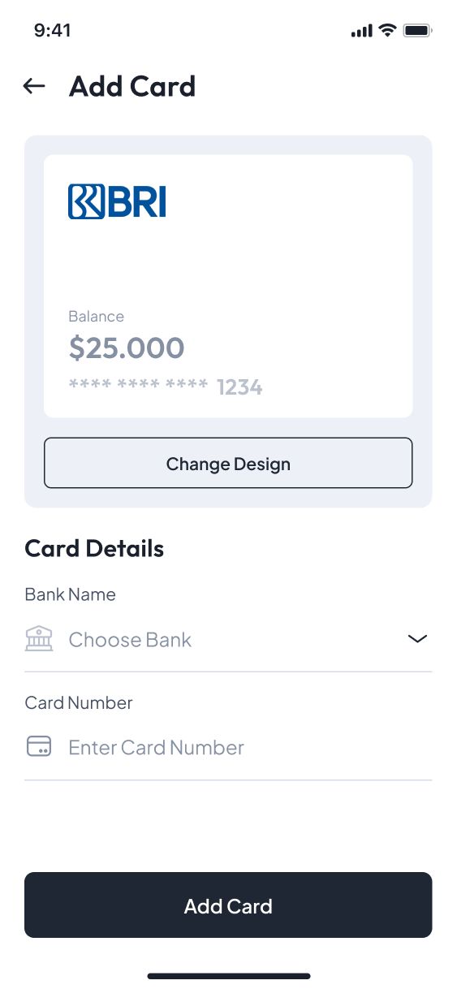457x989 pixels.
Task: Tap the battery indicator icon
Action: (x=417, y=31)
